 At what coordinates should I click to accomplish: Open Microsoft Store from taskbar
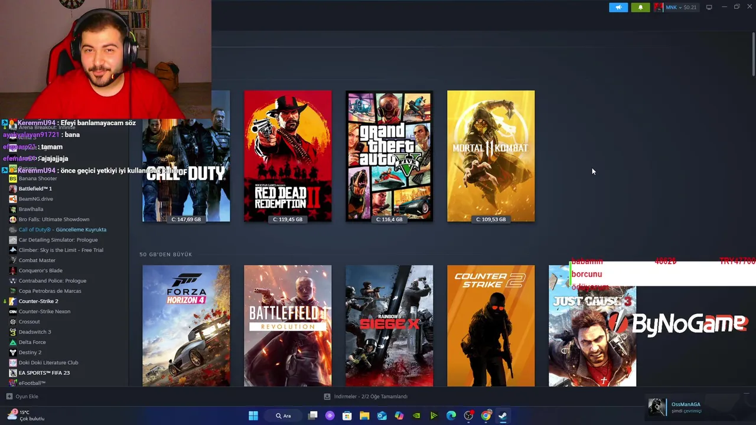(347, 416)
